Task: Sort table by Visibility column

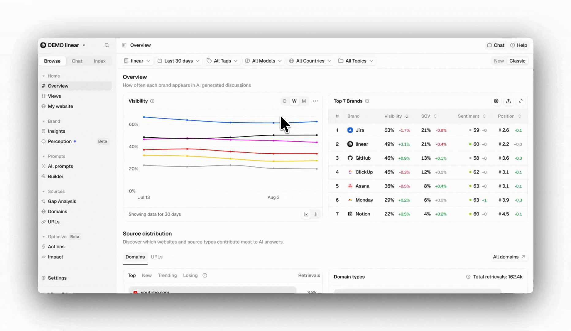Action: (396, 116)
